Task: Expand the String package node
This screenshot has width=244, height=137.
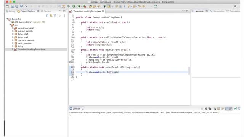Action: pos(13,46)
